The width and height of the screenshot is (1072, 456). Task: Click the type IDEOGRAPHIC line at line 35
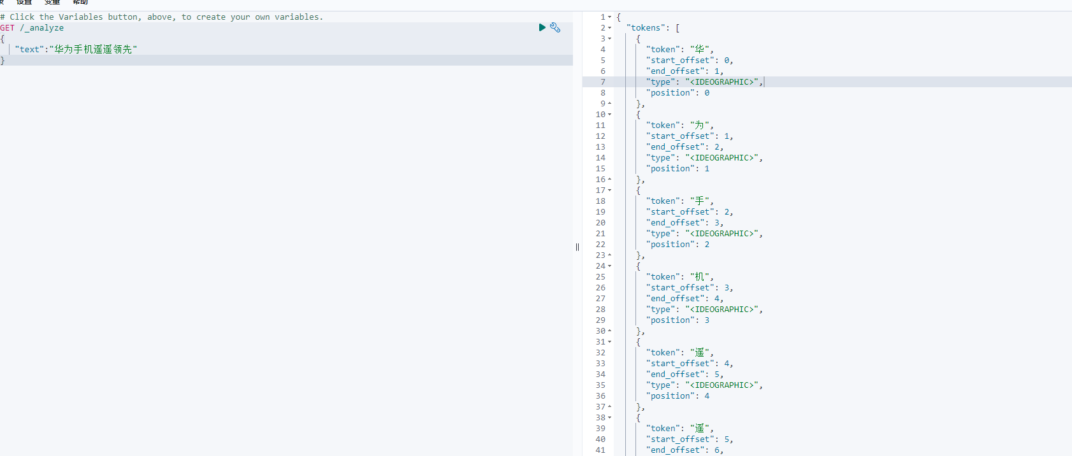(x=704, y=385)
